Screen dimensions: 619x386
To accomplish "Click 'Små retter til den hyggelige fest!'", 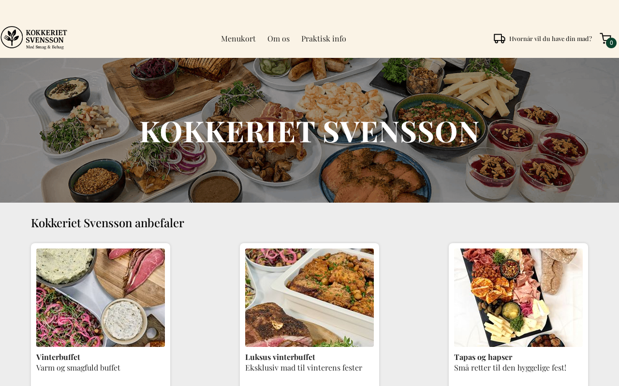I will [x=510, y=368].
